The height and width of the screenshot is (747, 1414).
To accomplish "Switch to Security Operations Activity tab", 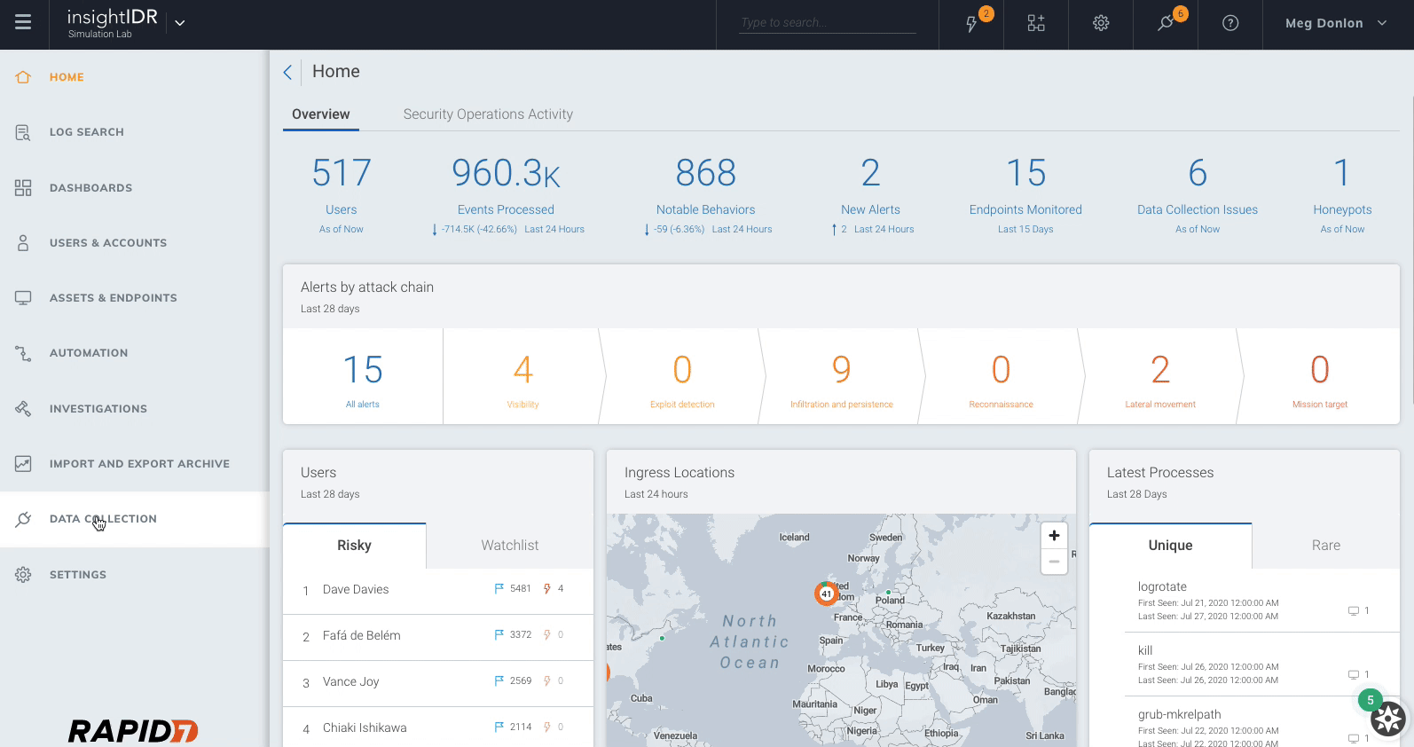I will click(488, 114).
